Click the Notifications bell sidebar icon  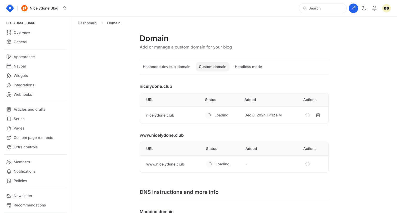(9, 171)
